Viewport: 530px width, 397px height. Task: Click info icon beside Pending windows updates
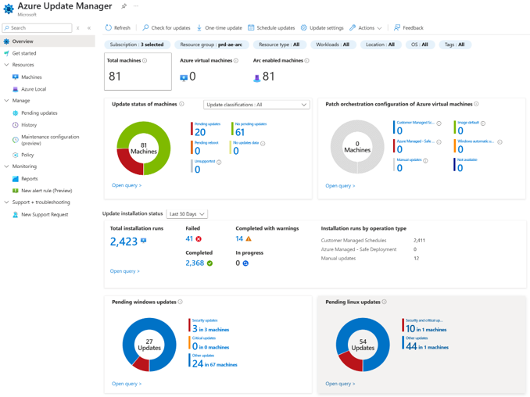click(x=180, y=302)
